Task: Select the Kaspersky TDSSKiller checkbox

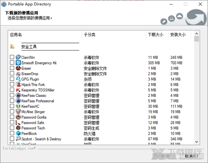Action: point(12,90)
